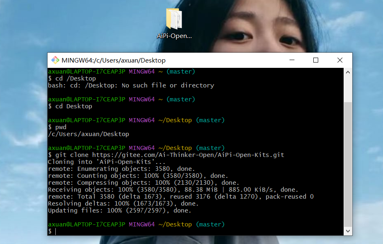This screenshot has height=244, width=383.
Task: Click the 'Counting objects: 100%' line
Action: [x=138, y=176]
